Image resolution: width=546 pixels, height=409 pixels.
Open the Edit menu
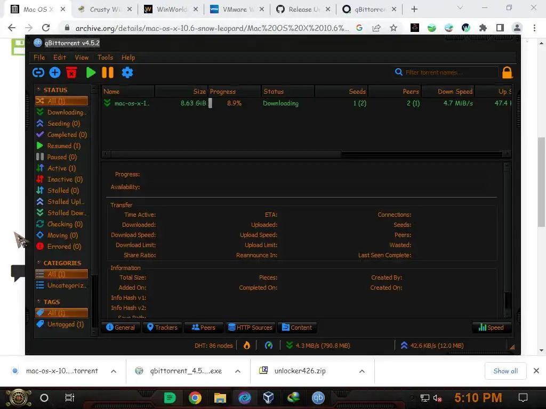(60, 58)
